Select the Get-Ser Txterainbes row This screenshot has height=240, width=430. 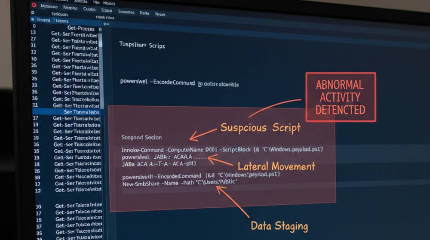pos(77,132)
